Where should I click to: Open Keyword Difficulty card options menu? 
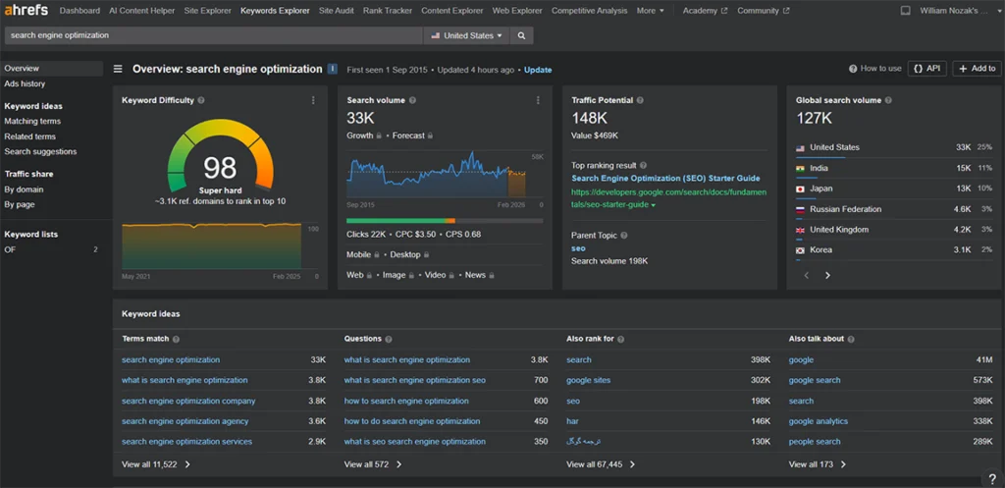coord(313,100)
